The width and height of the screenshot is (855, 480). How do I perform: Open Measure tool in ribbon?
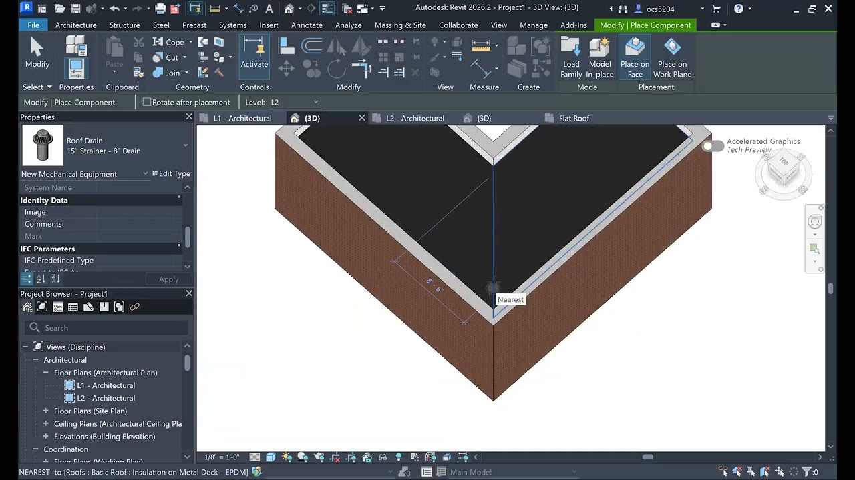point(481,45)
